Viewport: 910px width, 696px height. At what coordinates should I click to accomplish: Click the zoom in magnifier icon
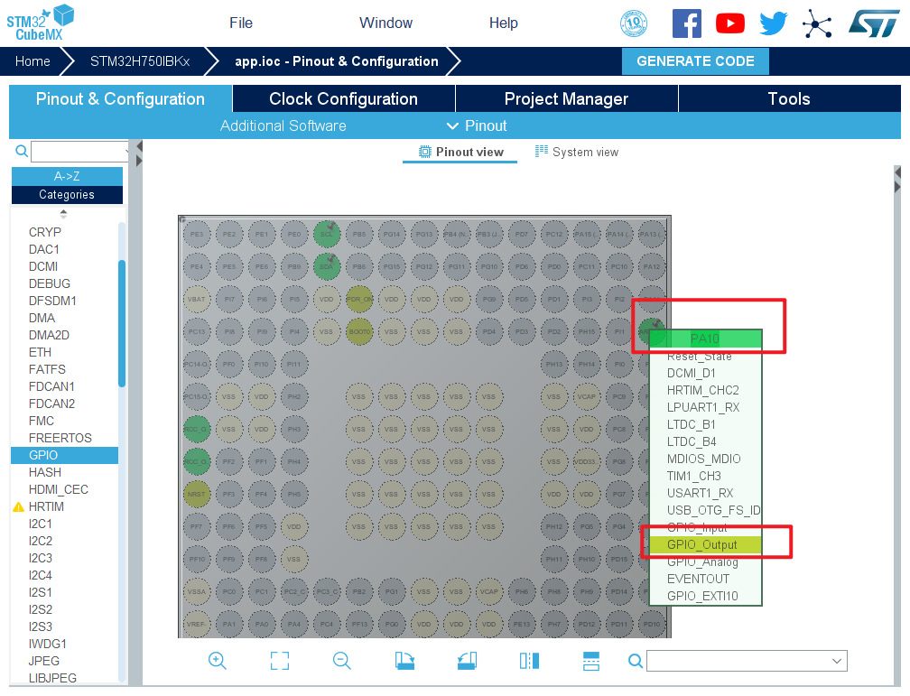click(217, 661)
